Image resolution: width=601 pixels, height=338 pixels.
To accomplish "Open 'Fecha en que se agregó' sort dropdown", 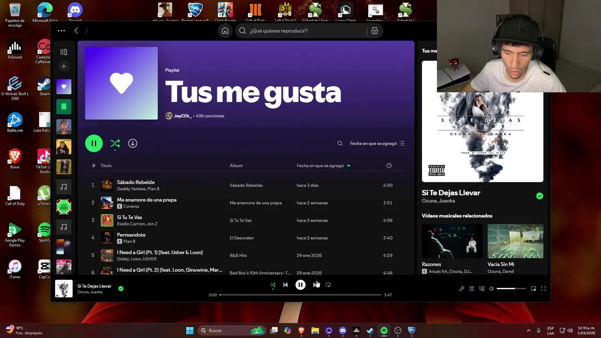I will [377, 144].
